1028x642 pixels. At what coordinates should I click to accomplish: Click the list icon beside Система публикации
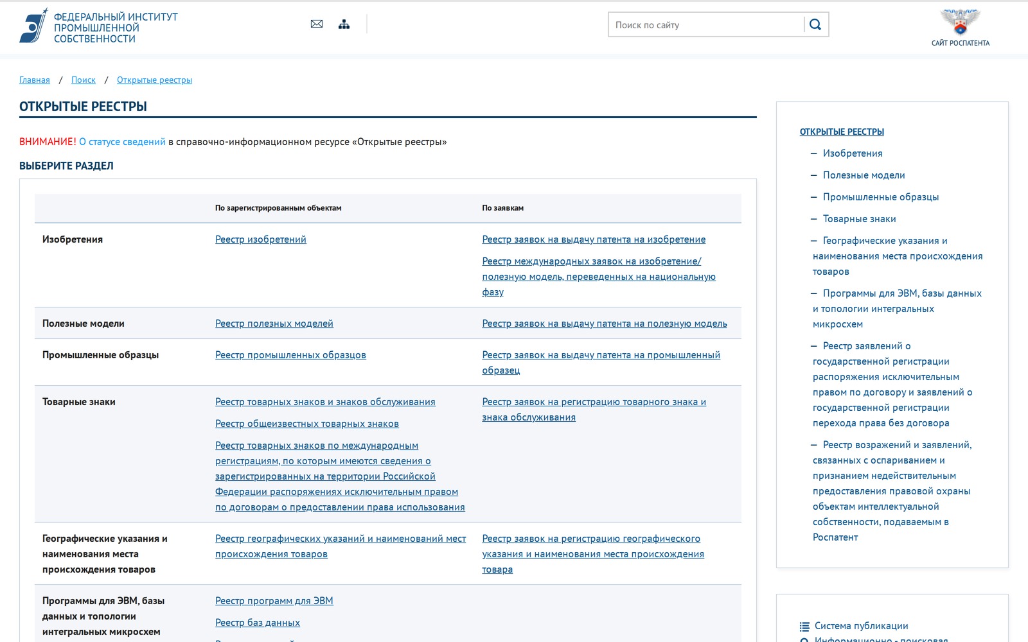(804, 627)
